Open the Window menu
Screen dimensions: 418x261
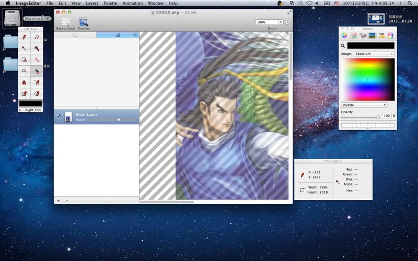click(x=156, y=3)
